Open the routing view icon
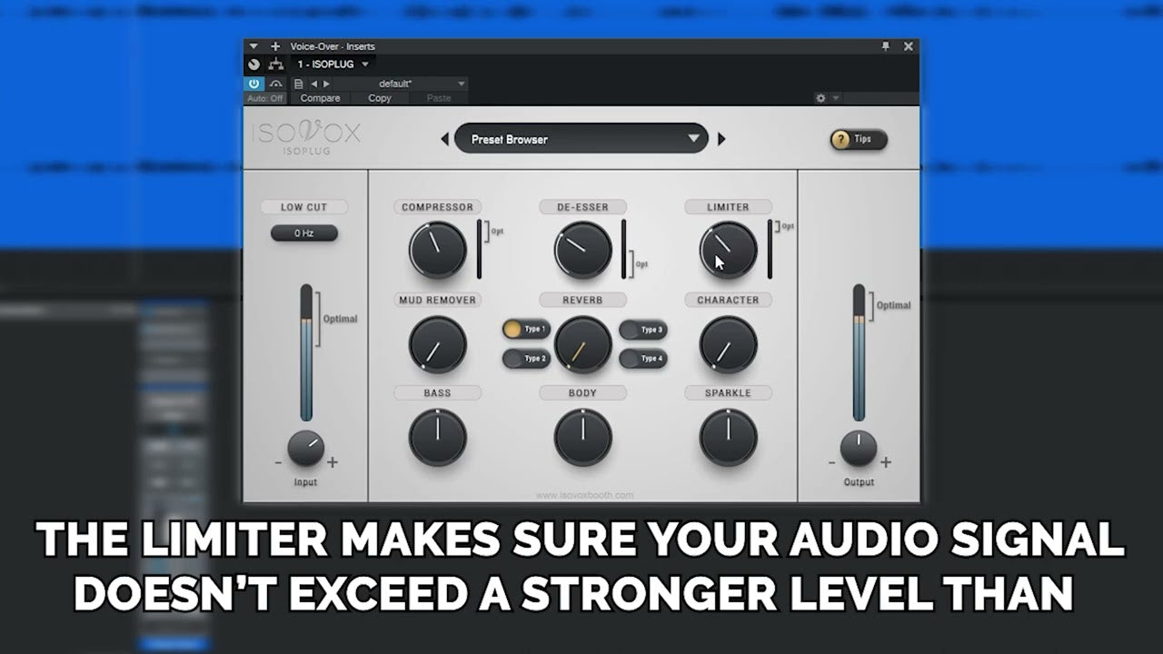 tap(276, 64)
